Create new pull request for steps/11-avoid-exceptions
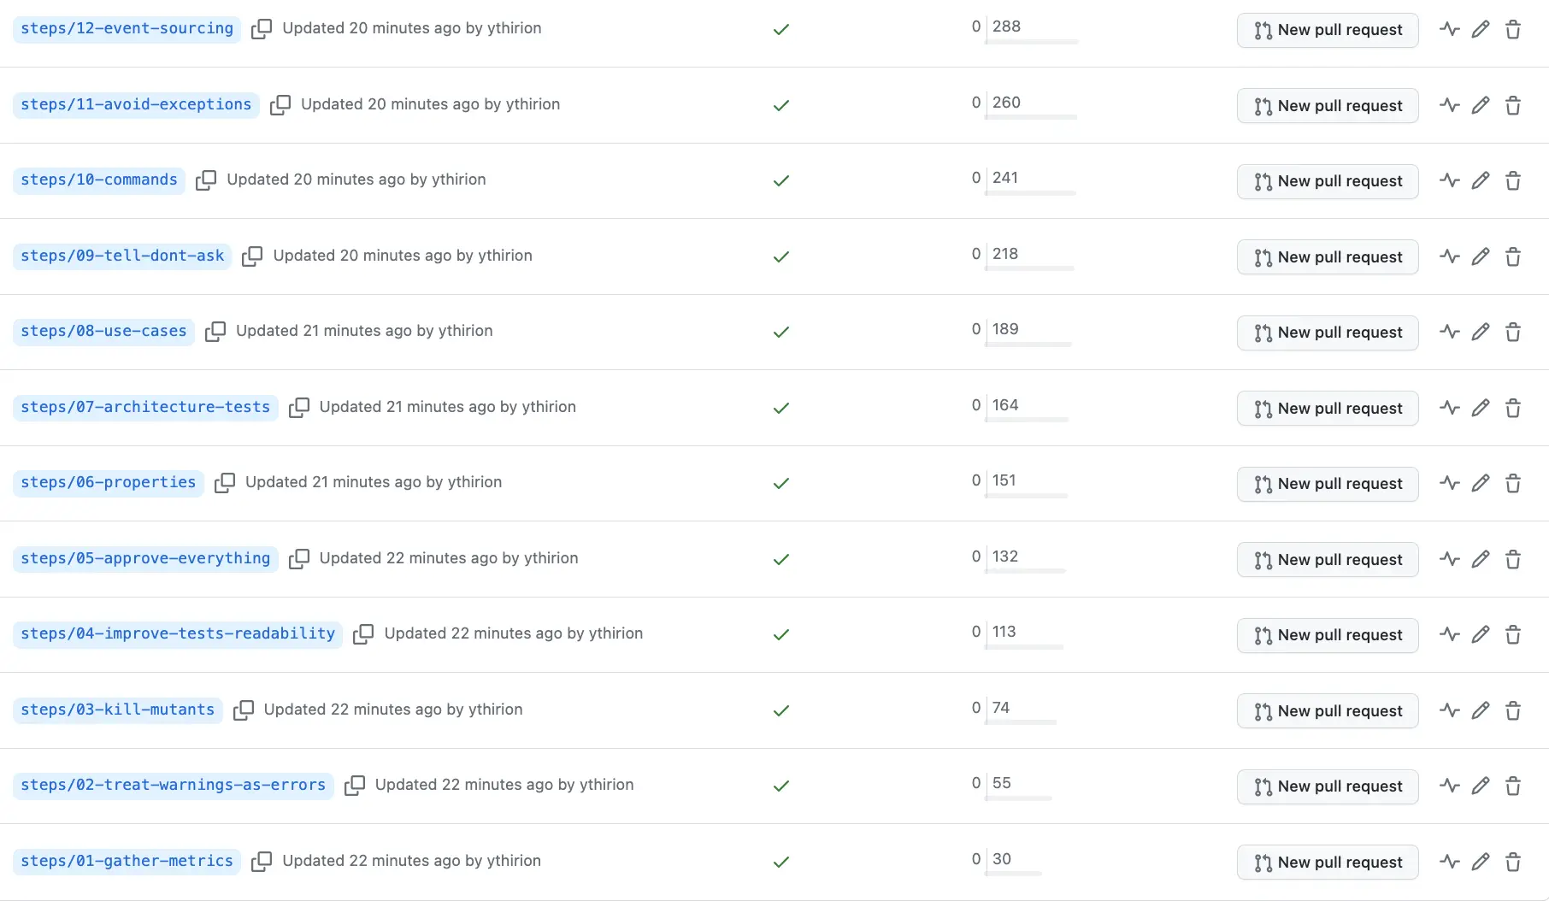Image resolution: width=1549 pixels, height=901 pixels. (x=1327, y=106)
